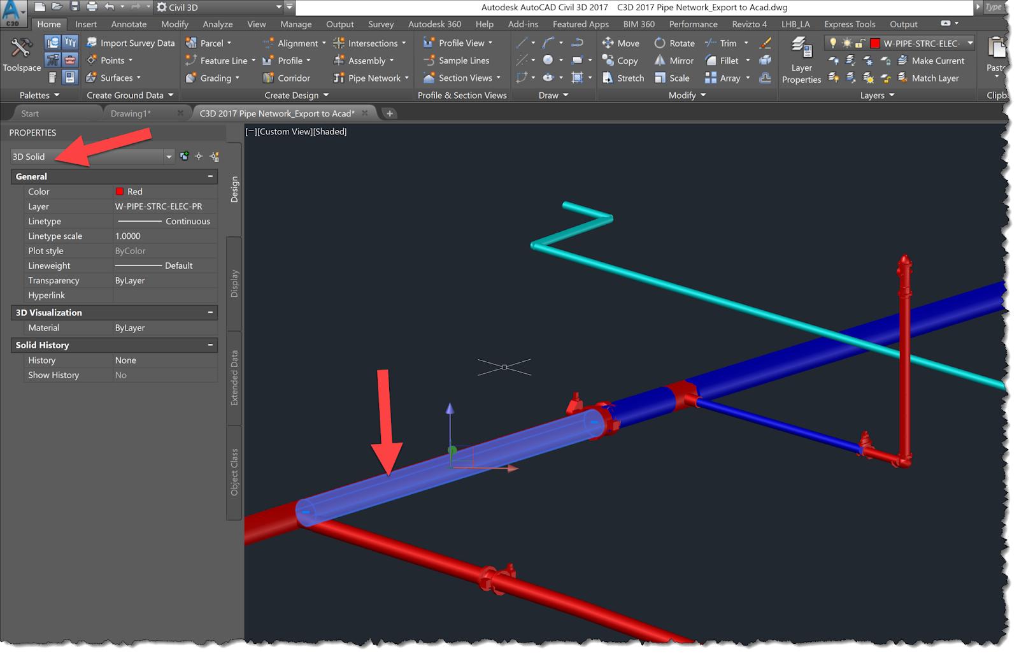Open a new drawing tab with plus

point(390,113)
